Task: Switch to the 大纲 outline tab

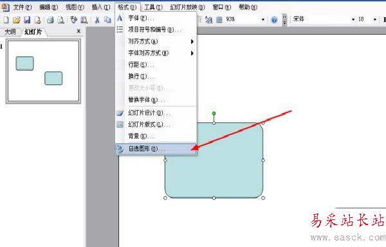Action: click(10, 32)
